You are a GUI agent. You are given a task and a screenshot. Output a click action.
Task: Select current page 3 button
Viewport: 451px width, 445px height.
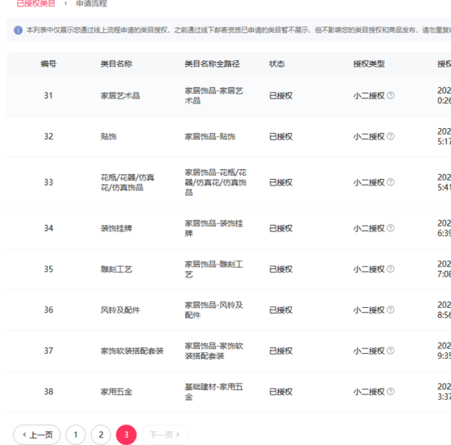(x=126, y=434)
